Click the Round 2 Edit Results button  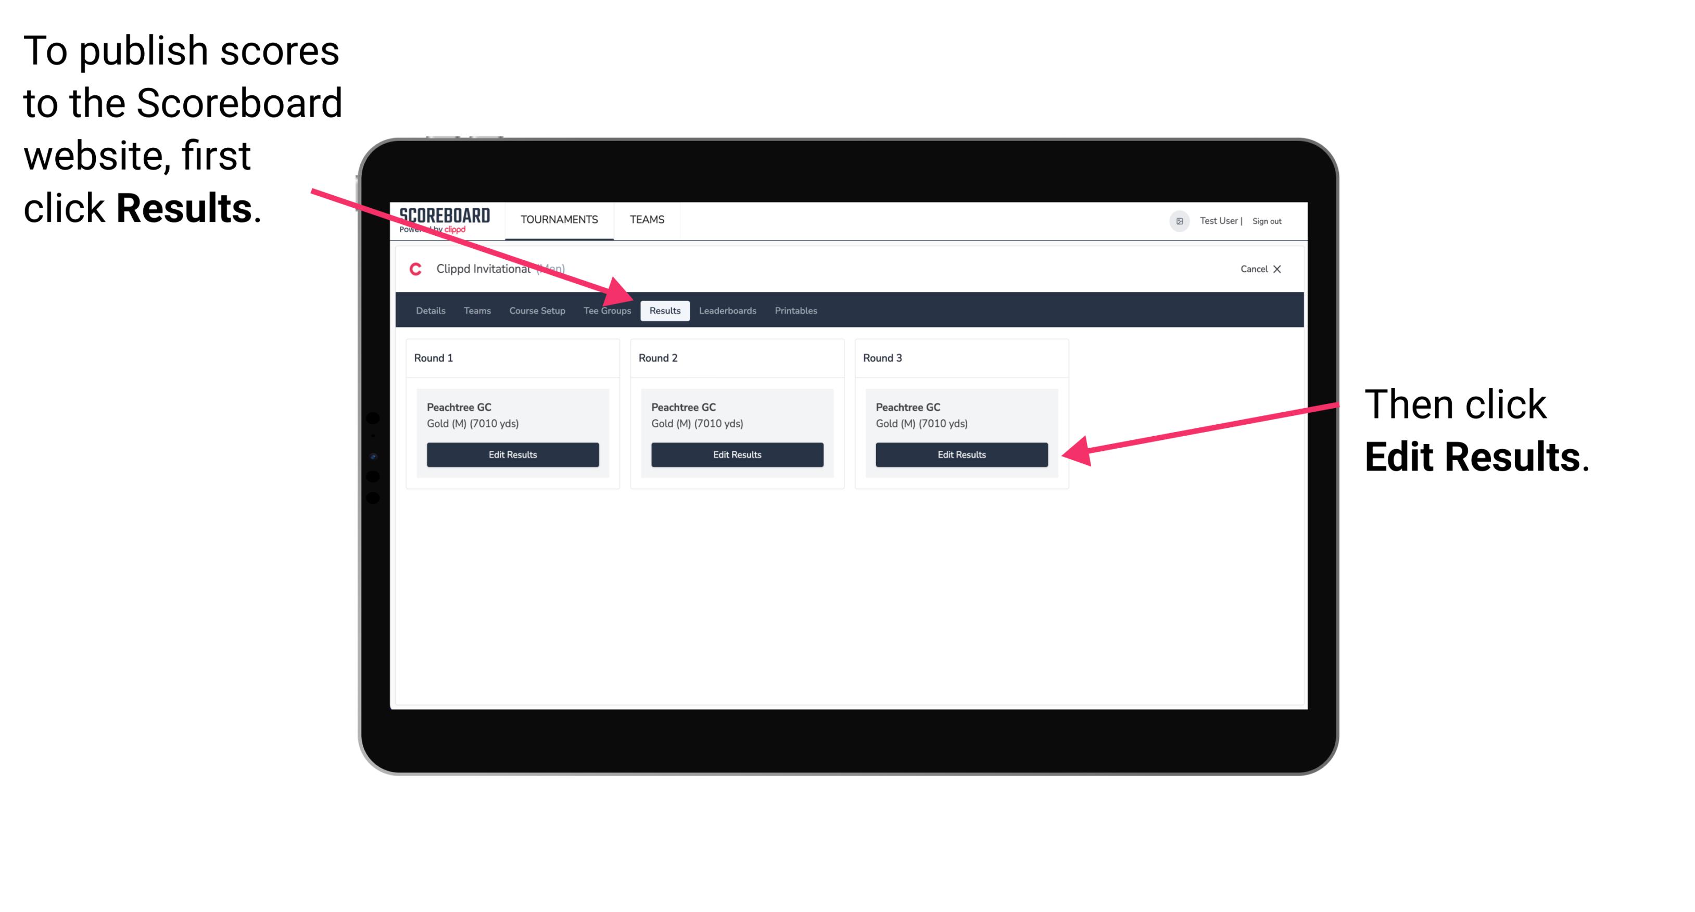tap(738, 455)
